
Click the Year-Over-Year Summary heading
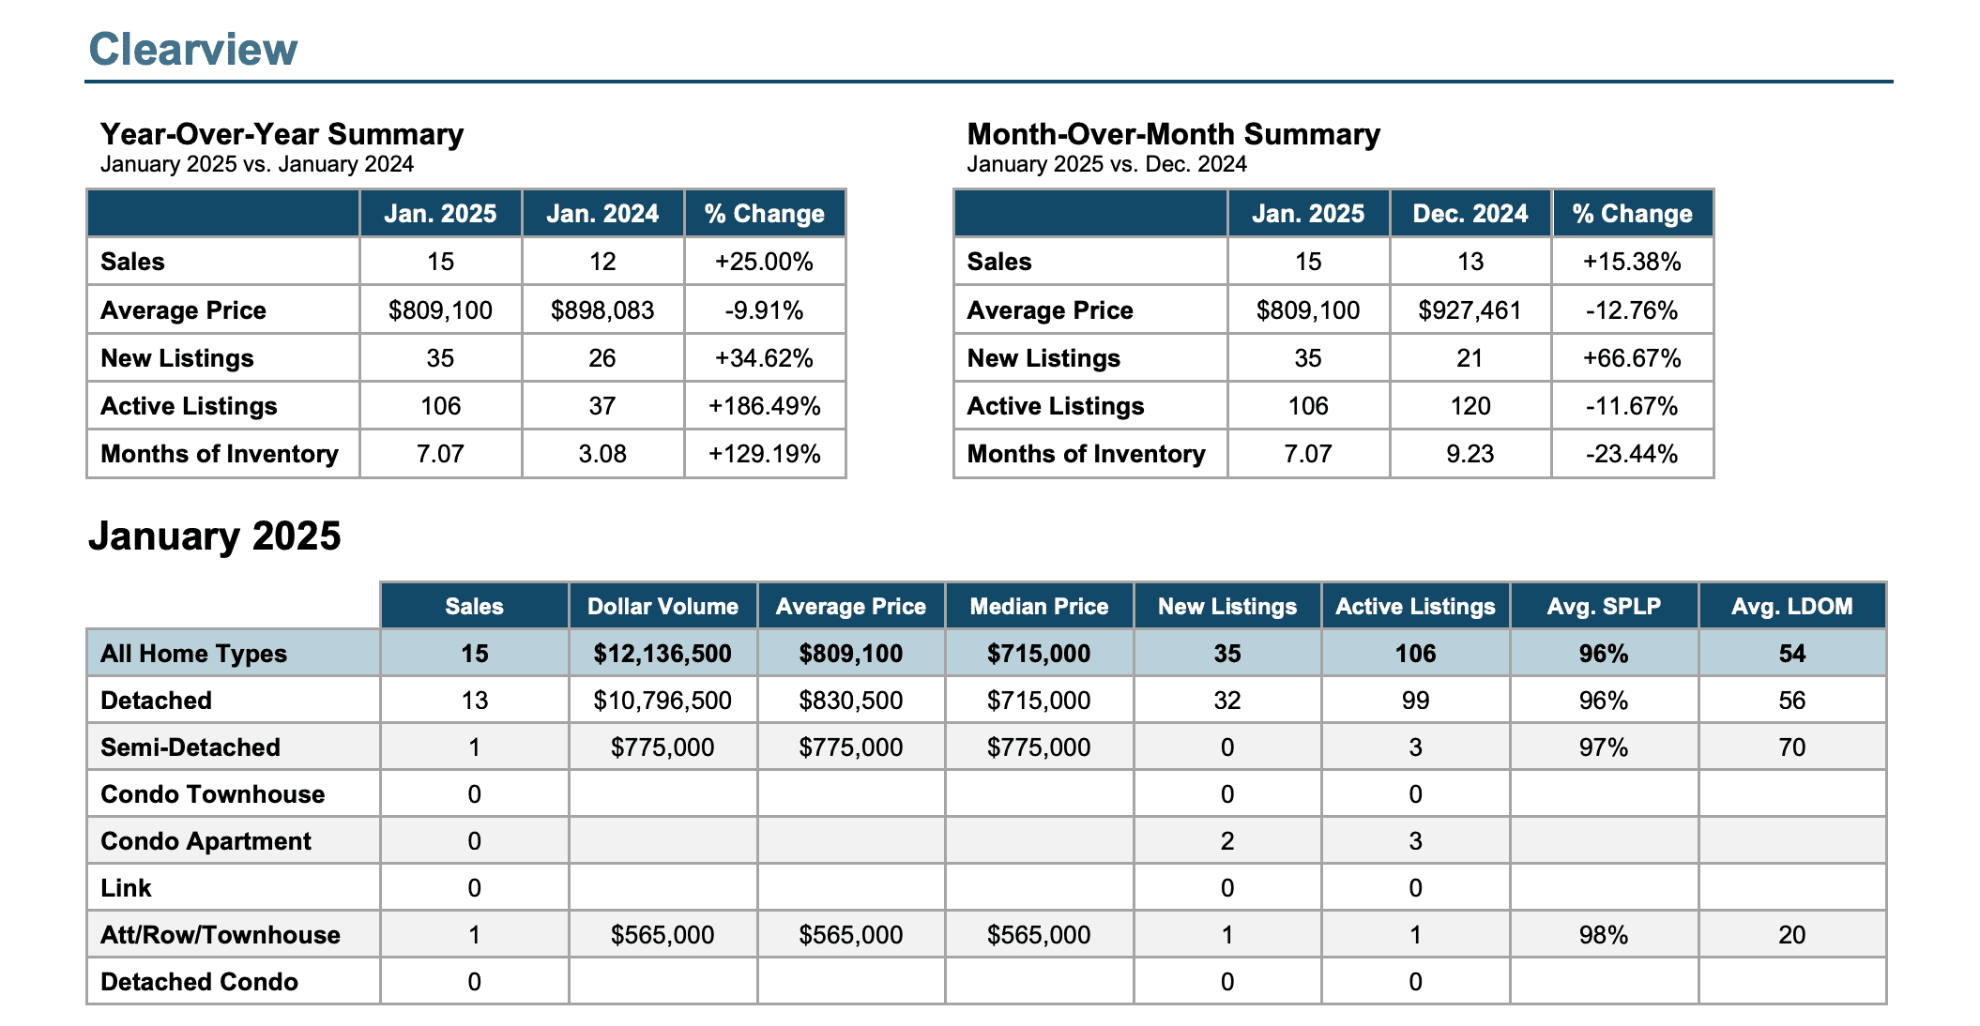tap(282, 134)
